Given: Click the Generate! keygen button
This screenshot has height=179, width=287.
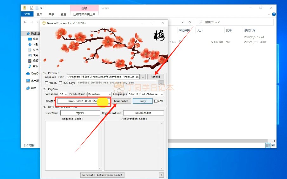Looking at the screenshot, I should pos(121,101).
